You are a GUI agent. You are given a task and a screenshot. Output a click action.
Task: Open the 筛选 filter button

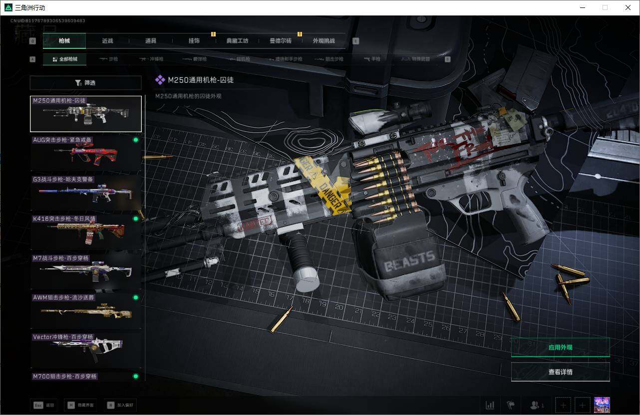[85, 83]
